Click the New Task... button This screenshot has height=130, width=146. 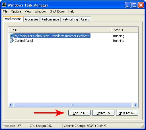[127, 113]
